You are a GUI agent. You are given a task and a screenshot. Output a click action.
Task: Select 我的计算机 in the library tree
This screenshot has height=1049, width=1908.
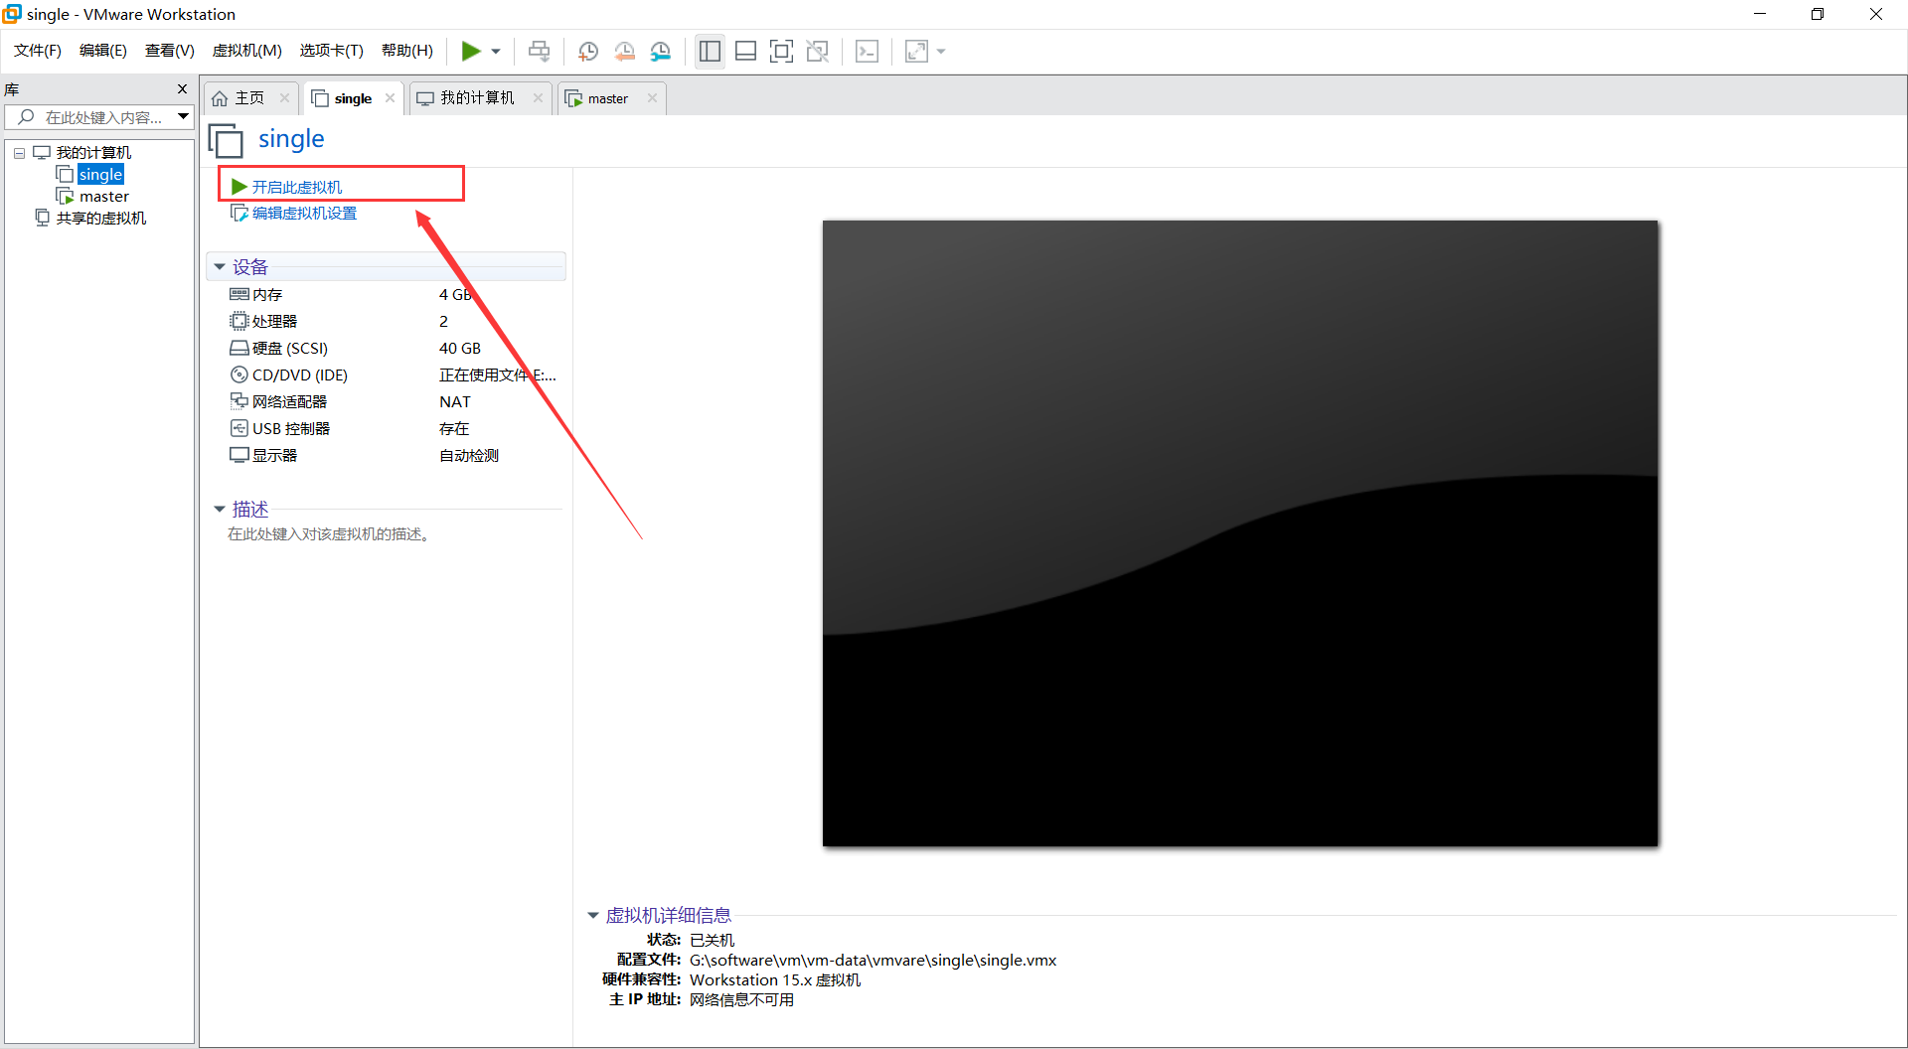93,153
